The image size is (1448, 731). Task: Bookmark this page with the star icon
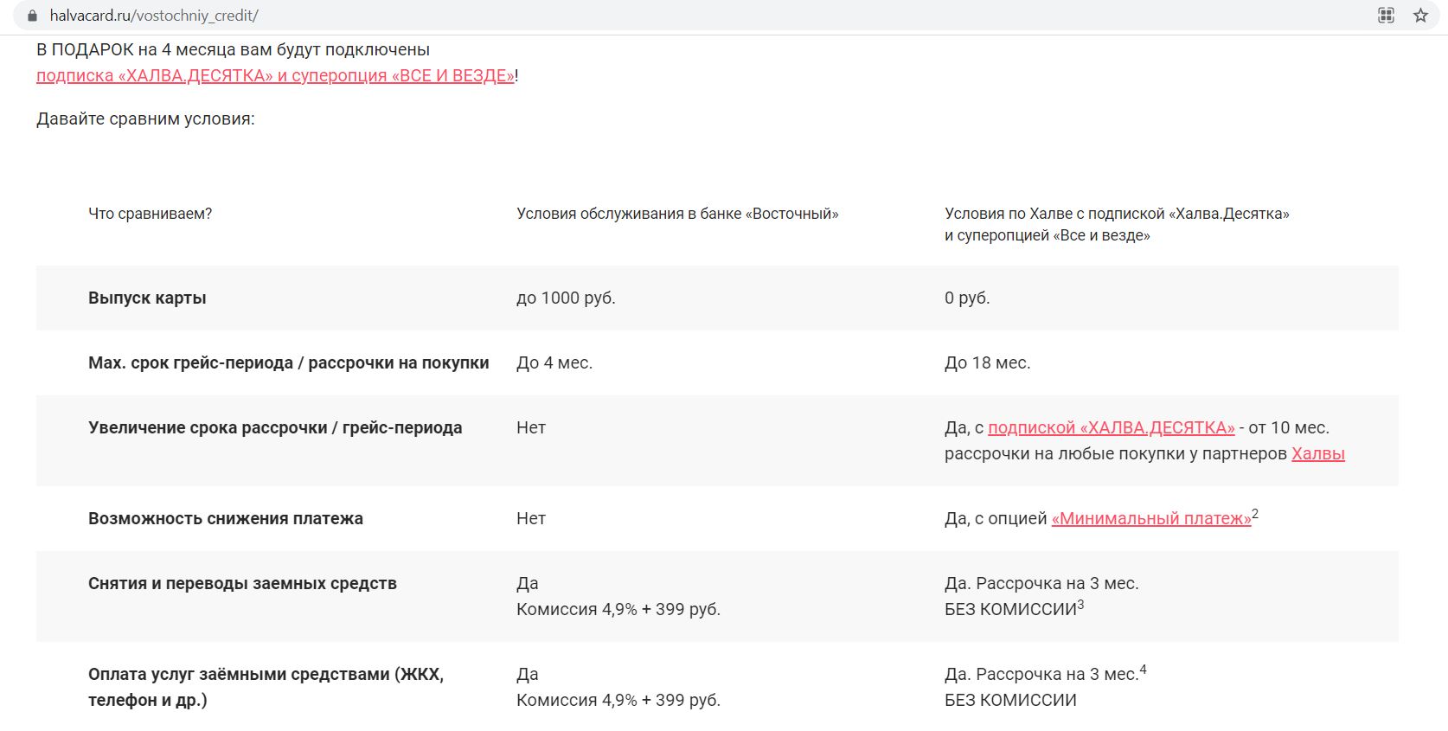click(1420, 16)
